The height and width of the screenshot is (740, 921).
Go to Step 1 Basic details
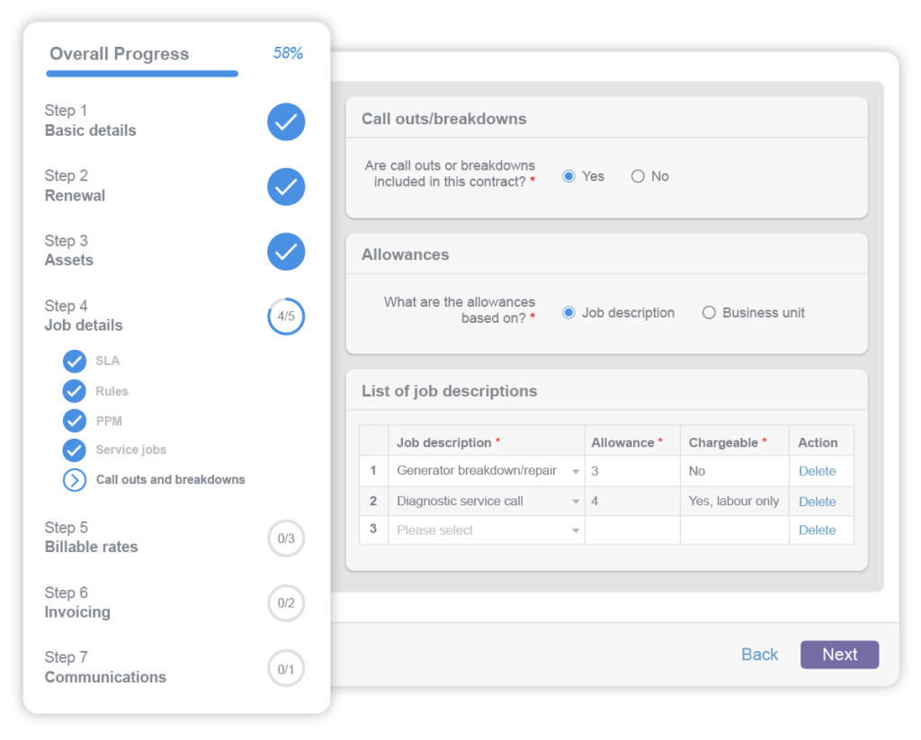91,120
